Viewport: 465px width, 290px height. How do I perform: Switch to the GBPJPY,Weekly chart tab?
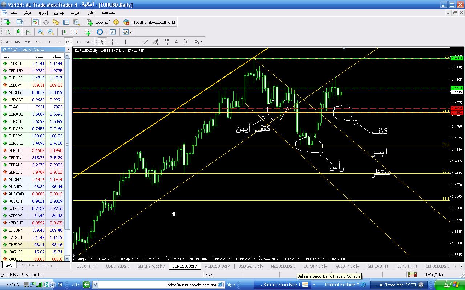151,266
